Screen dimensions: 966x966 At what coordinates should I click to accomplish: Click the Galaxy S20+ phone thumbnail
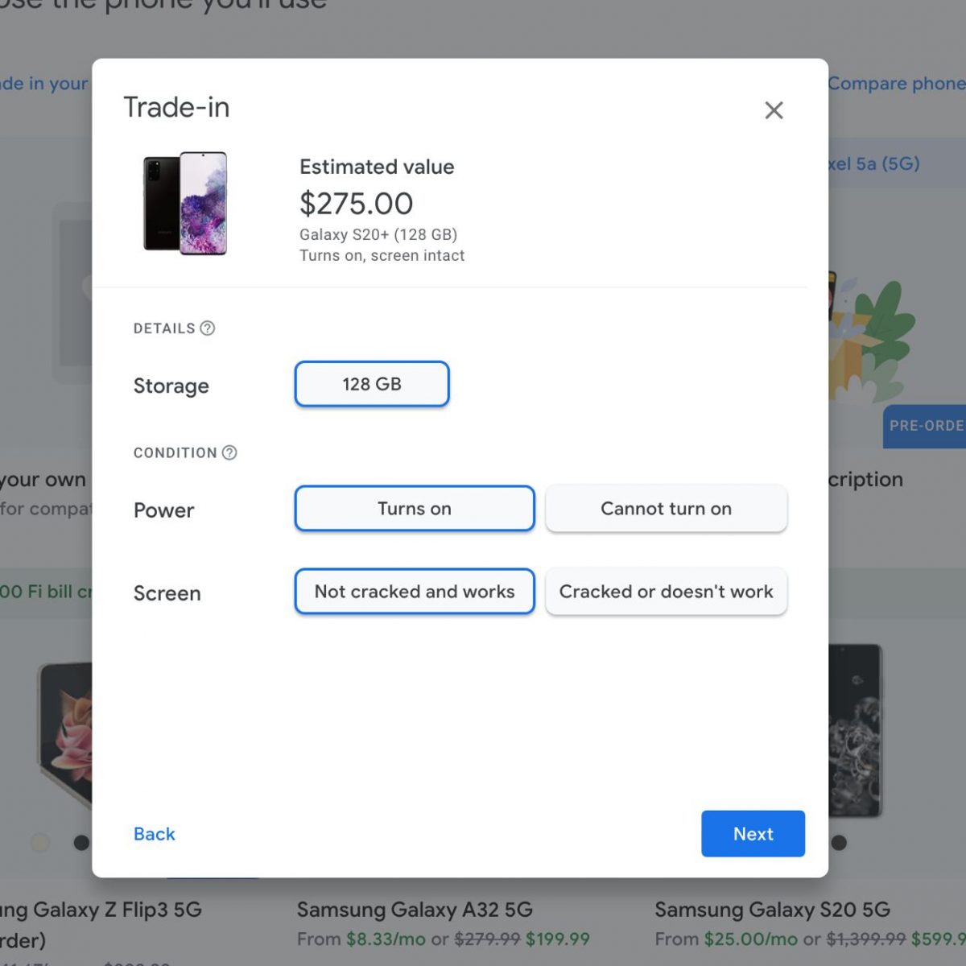click(186, 204)
